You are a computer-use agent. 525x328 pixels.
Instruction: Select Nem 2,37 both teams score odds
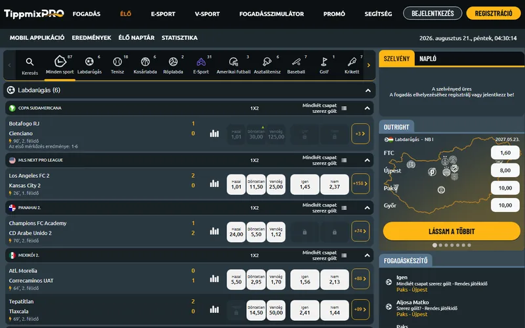(x=335, y=184)
